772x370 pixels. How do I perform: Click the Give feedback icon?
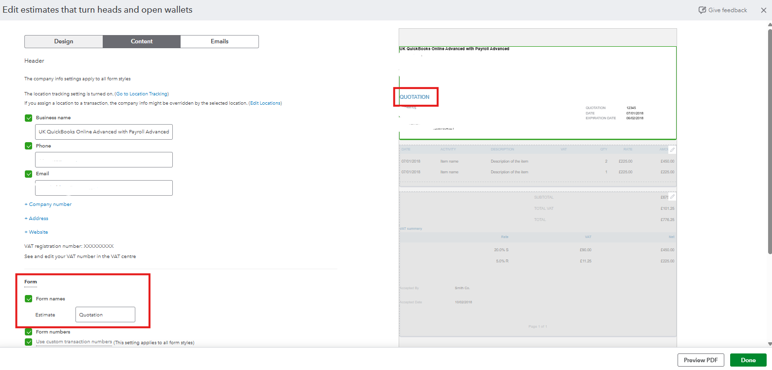pyautogui.click(x=702, y=10)
